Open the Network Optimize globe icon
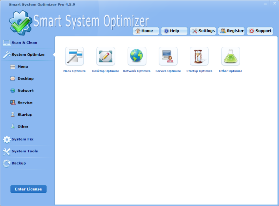This screenshot has height=206, width=279. (x=137, y=56)
